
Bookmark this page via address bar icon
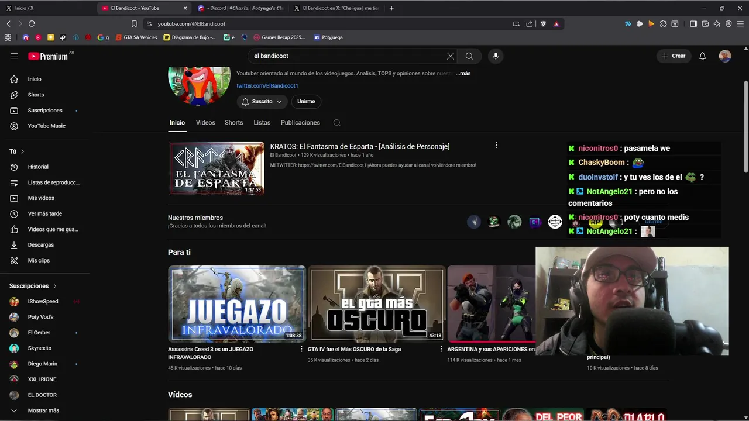point(134,24)
